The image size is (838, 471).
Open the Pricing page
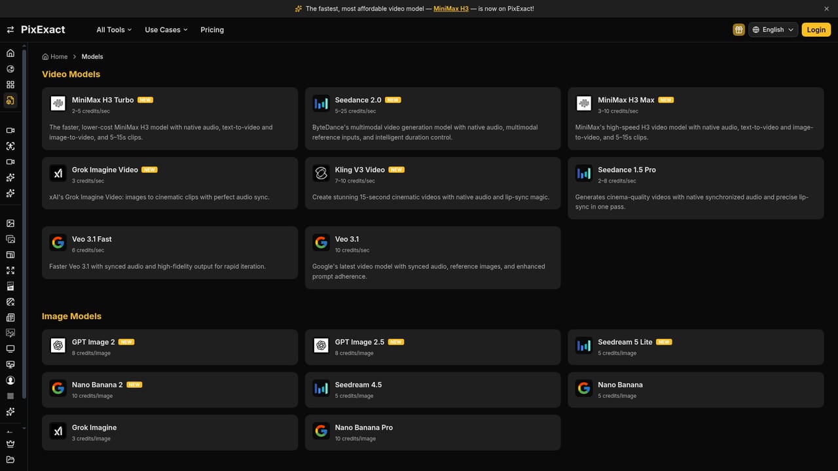(x=212, y=29)
